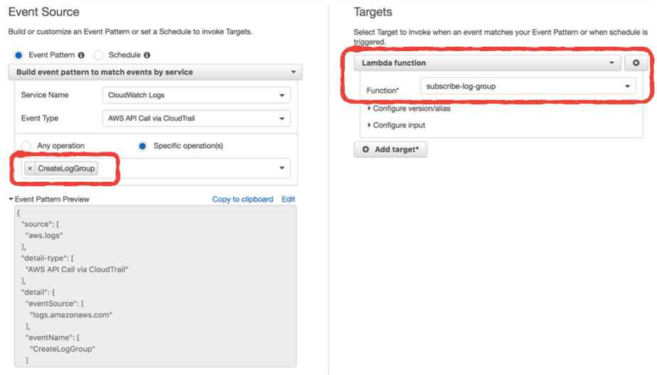This screenshot has width=657, height=375.
Task: Open the Function subscribe-log-group dropdown
Action: click(x=528, y=87)
